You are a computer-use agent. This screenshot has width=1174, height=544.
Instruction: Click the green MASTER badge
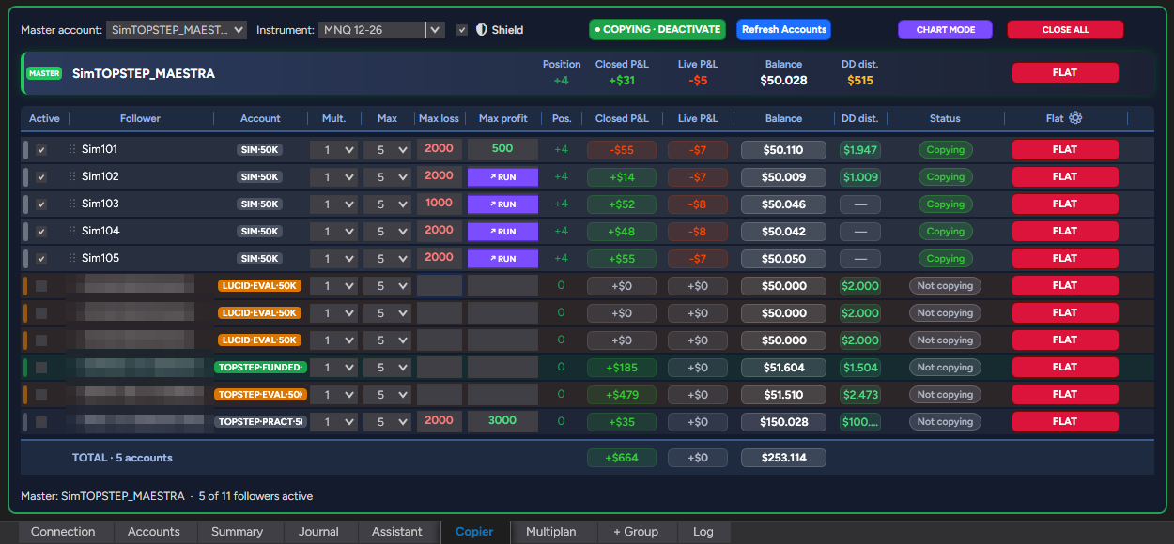click(44, 73)
